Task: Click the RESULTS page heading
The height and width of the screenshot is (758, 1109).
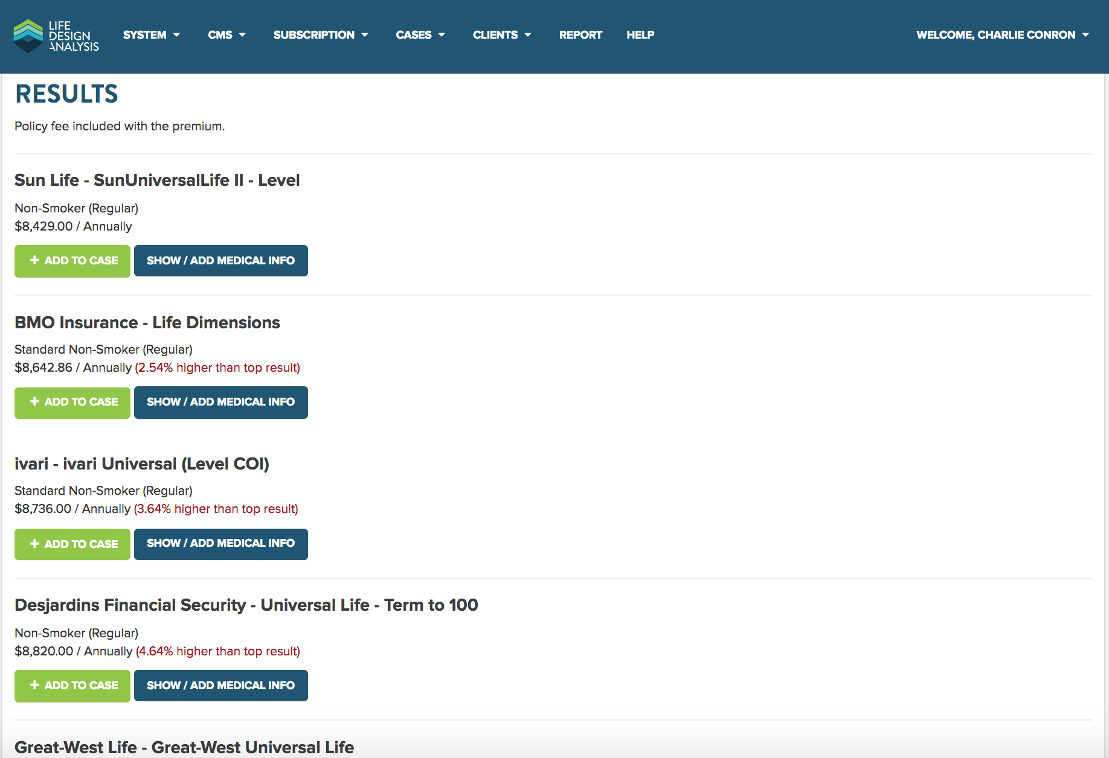Action: click(x=66, y=94)
